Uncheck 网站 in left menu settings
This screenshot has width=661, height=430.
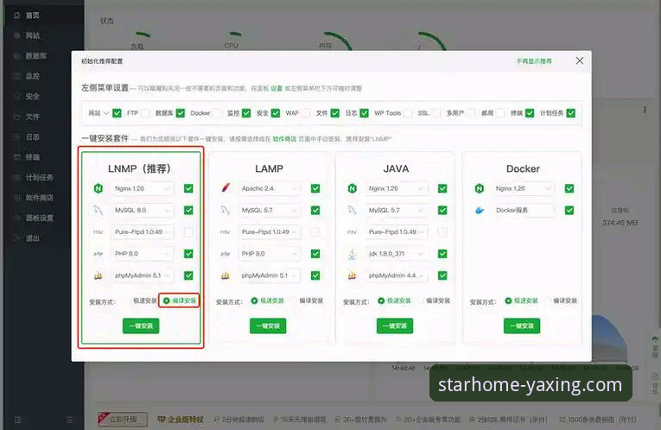pyautogui.click(x=118, y=113)
